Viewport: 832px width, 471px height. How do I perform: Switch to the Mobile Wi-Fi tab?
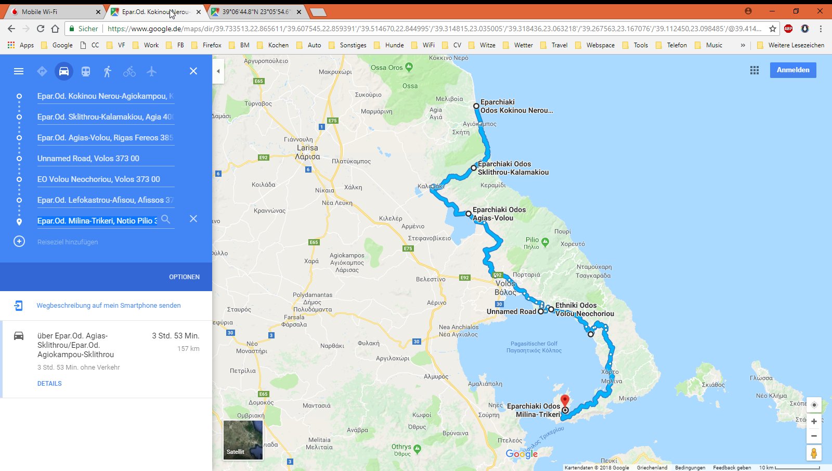52,11
